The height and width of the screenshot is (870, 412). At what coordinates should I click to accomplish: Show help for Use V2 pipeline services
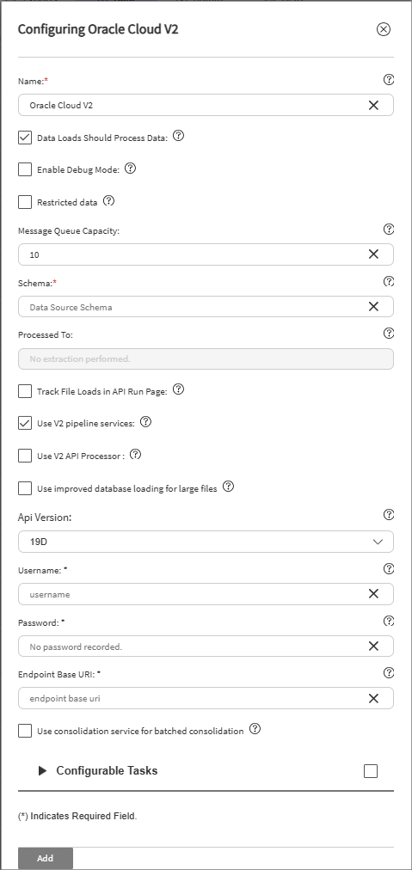(x=145, y=422)
